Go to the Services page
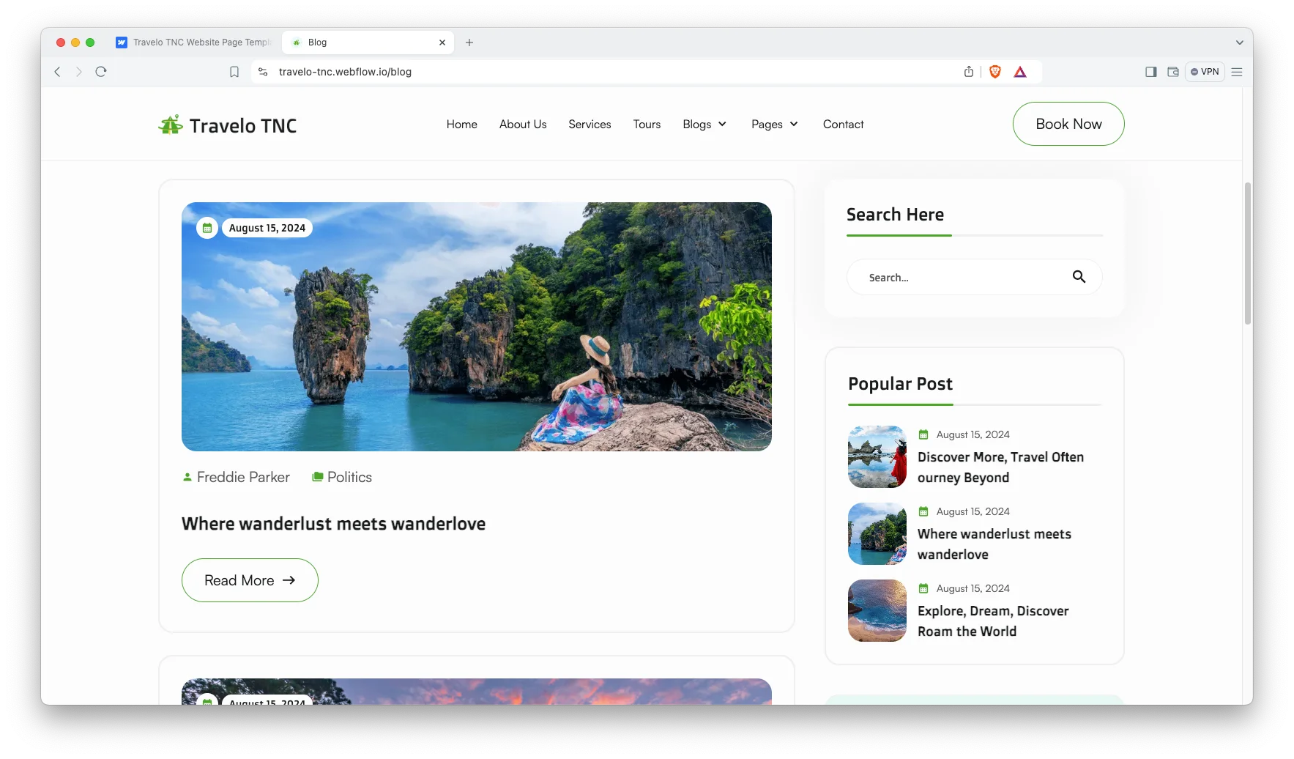This screenshot has width=1294, height=759. click(590, 125)
